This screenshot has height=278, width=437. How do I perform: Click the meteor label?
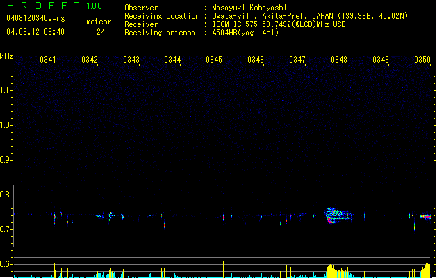pyautogui.click(x=99, y=22)
